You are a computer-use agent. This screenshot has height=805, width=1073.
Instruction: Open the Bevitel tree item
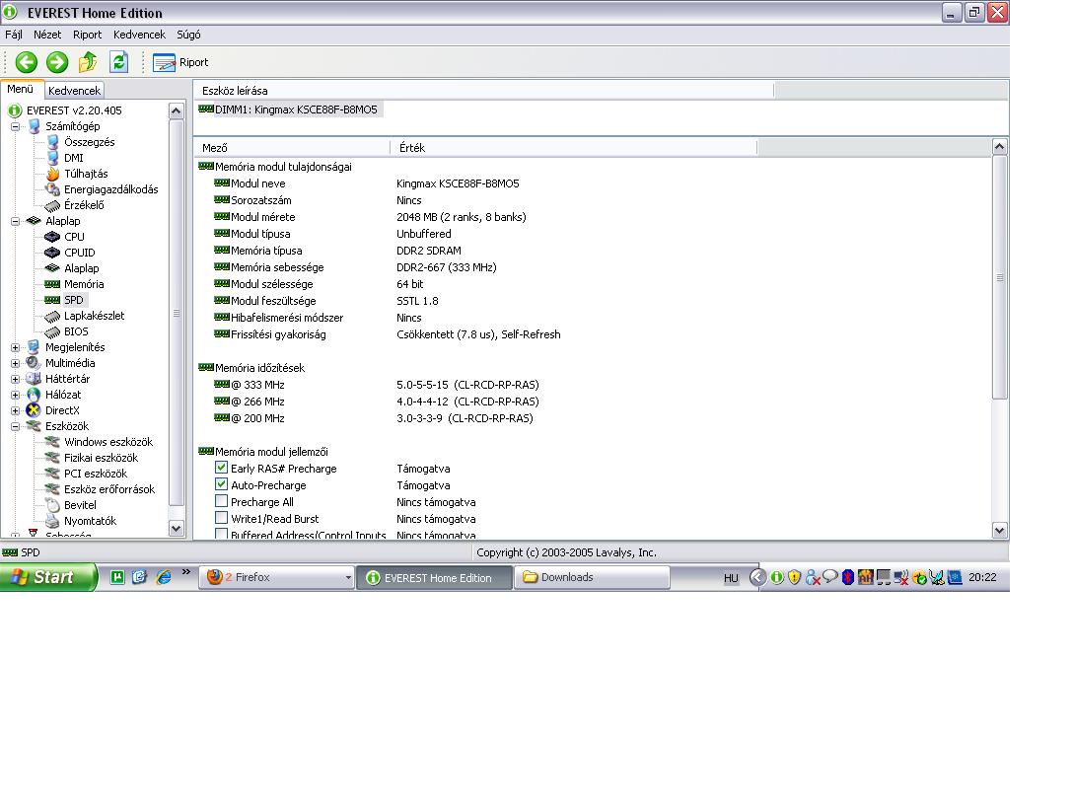click(x=80, y=505)
